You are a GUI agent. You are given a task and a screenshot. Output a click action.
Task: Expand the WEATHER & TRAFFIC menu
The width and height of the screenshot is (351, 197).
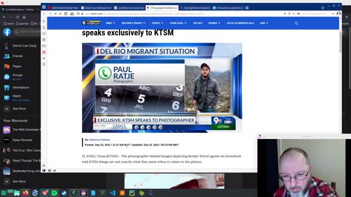click(x=133, y=23)
